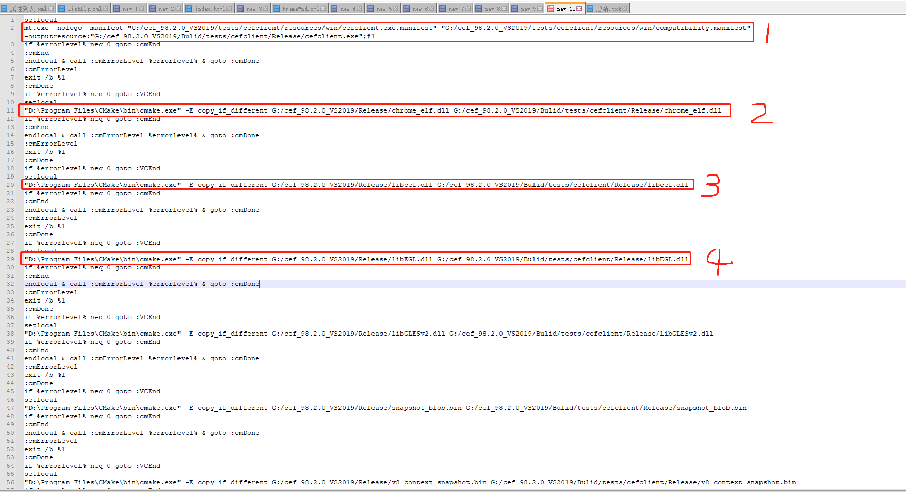
Task: Click the red unsaved floppy icon on new 10 tab
Action: click(x=551, y=9)
